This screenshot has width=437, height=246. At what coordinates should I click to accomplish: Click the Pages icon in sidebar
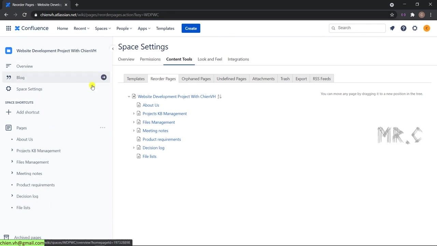pyautogui.click(x=9, y=128)
